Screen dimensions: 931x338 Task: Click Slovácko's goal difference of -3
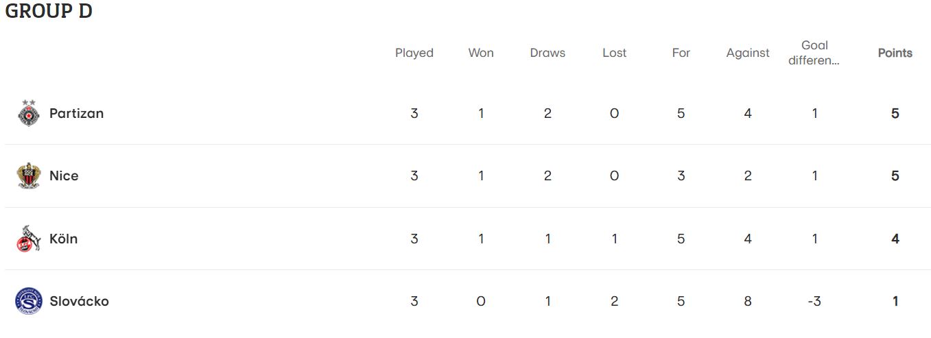814,301
